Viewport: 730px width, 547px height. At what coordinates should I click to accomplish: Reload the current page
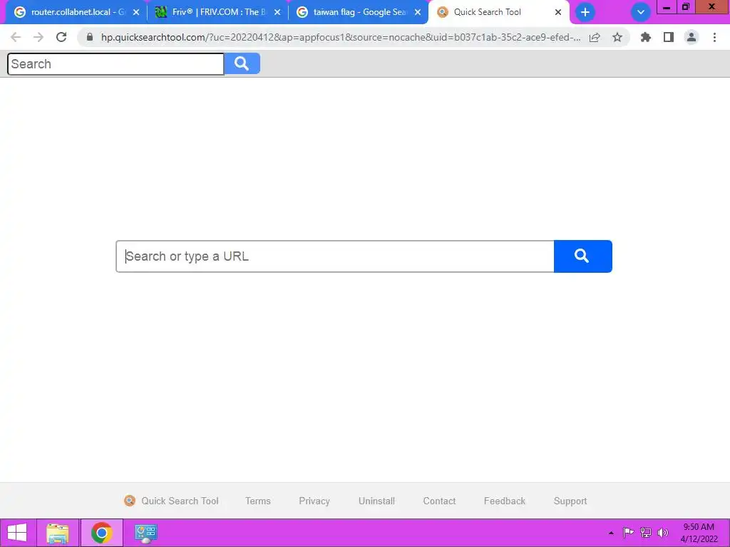click(x=61, y=37)
